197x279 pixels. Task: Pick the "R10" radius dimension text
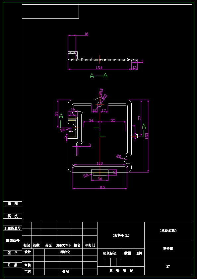[104, 97]
